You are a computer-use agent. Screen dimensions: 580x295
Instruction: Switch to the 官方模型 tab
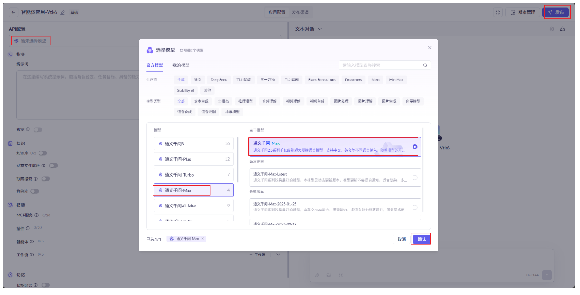point(155,65)
